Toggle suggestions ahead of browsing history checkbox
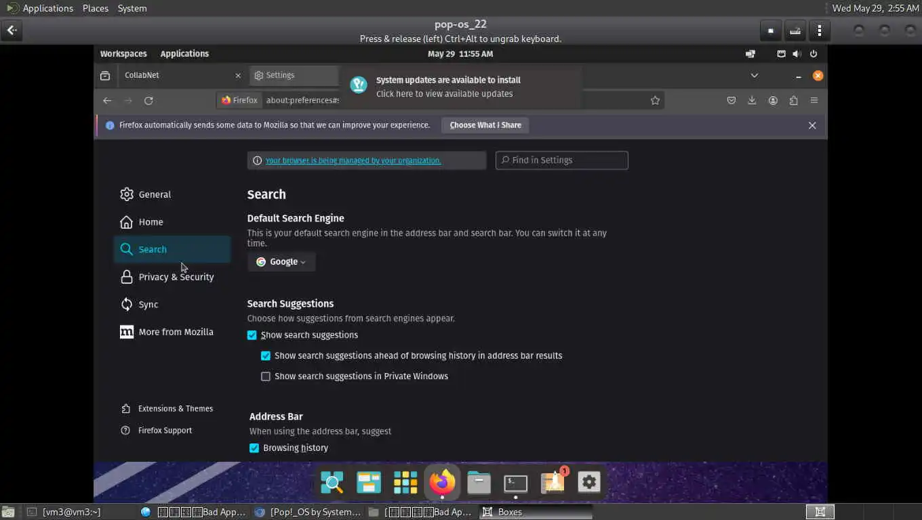This screenshot has width=922, height=520. tap(266, 355)
